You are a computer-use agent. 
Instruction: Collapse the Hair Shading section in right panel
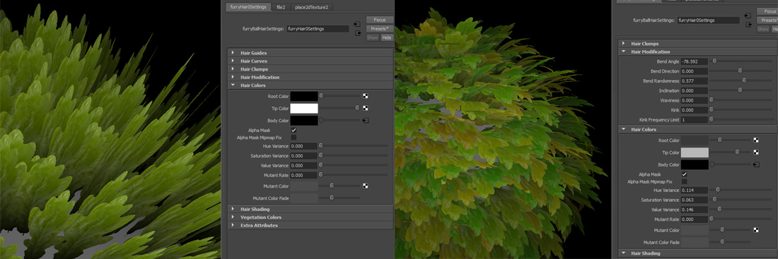698,253
